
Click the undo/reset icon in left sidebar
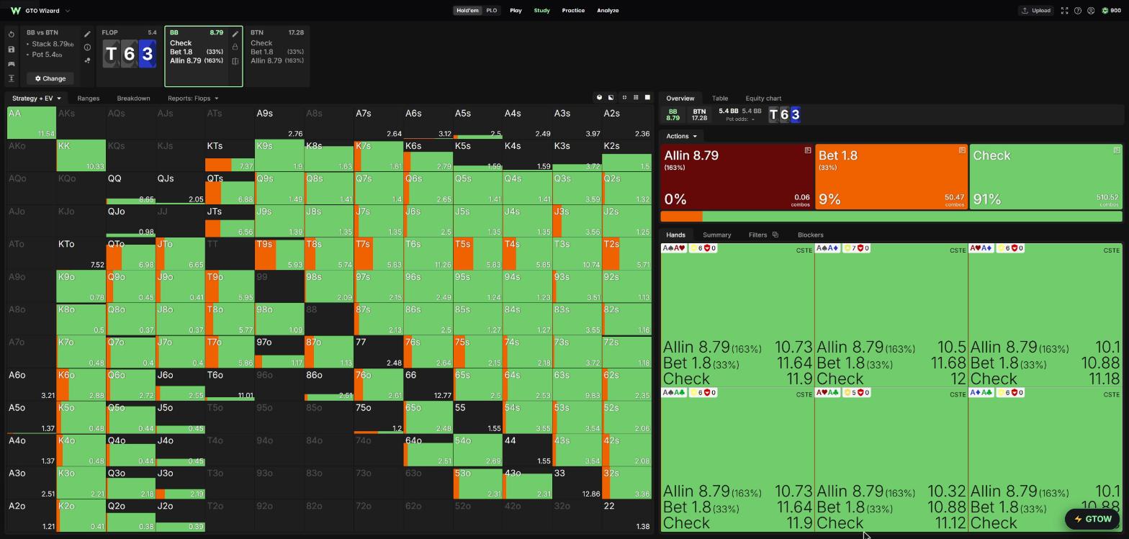pos(11,35)
